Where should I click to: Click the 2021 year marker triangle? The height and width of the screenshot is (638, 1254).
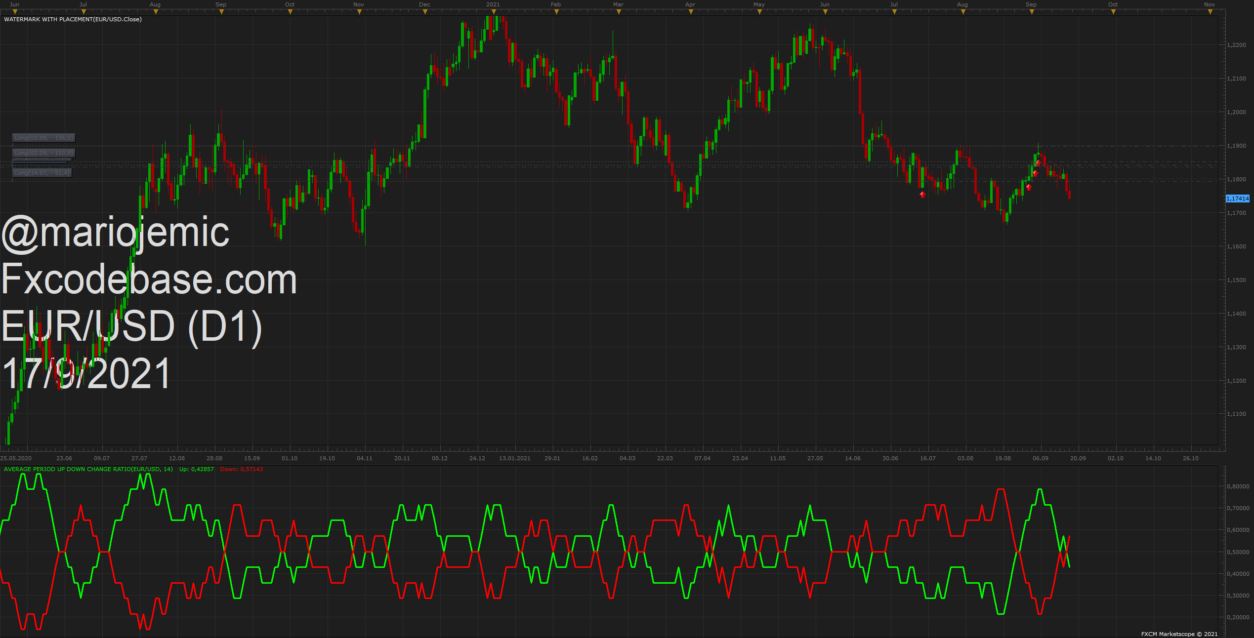494,12
